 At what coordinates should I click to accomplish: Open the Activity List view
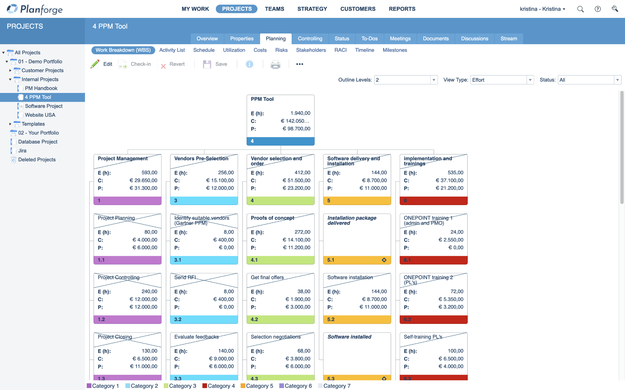172,50
